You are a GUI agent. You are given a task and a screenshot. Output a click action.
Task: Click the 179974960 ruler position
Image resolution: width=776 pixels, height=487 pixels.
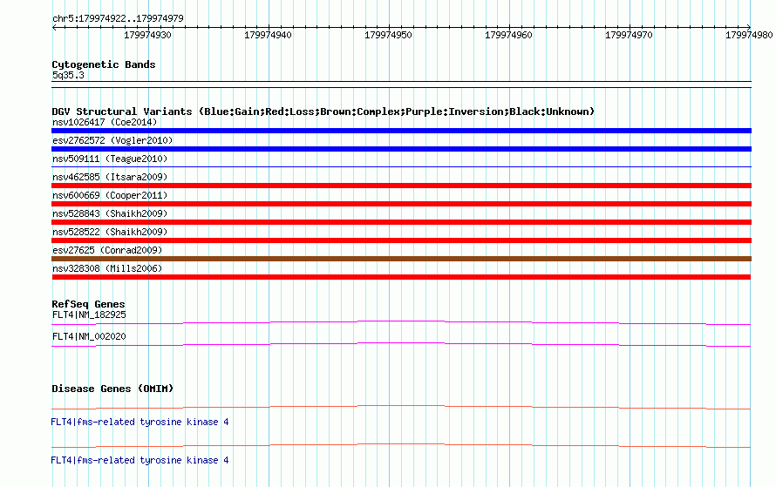pos(508,35)
